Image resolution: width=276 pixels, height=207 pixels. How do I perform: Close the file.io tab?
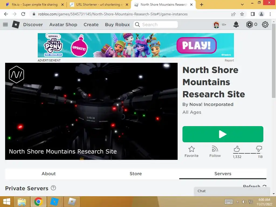pyautogui.click(x=63, y=5)
